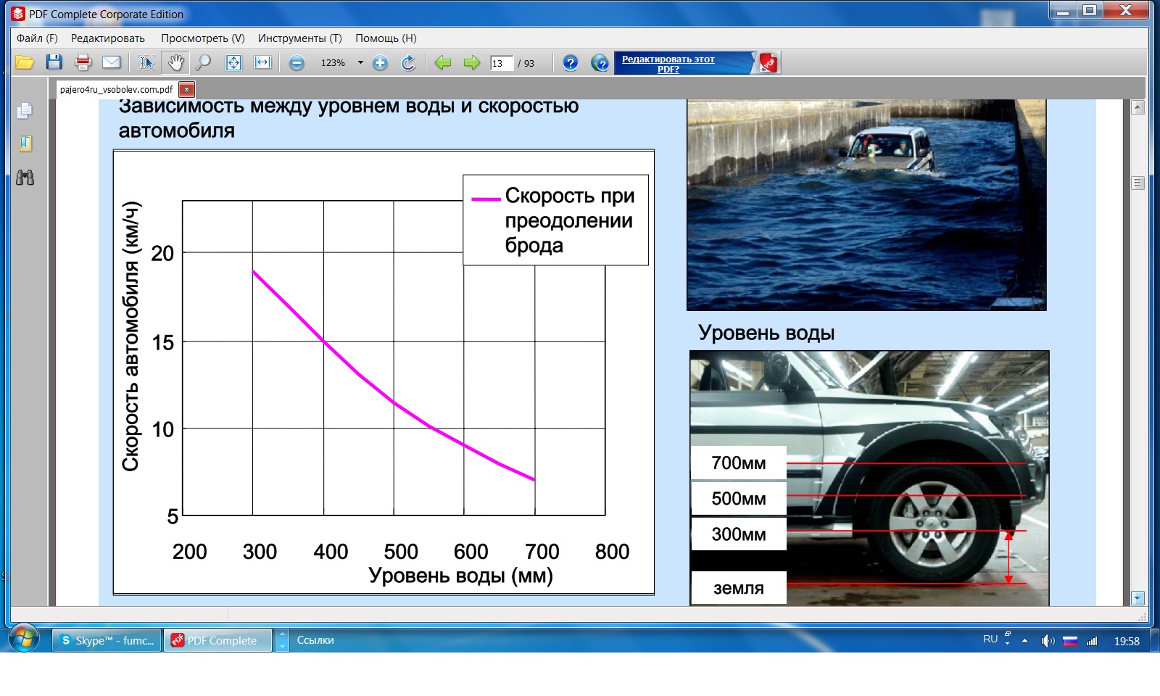Open the 123% zoom level dropdown
The width and height of the screenshot is (1160, 696).
click(x=360, y=63)
